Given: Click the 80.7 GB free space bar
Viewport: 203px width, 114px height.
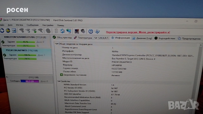Looking at the screenshot, I should tap(29, 81).
